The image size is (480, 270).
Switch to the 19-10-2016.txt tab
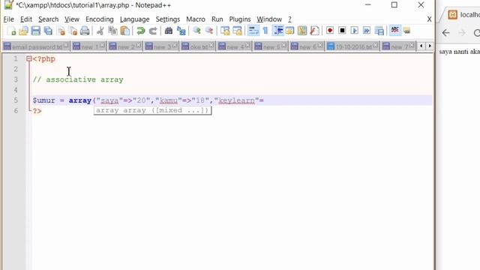pos(352,46)
